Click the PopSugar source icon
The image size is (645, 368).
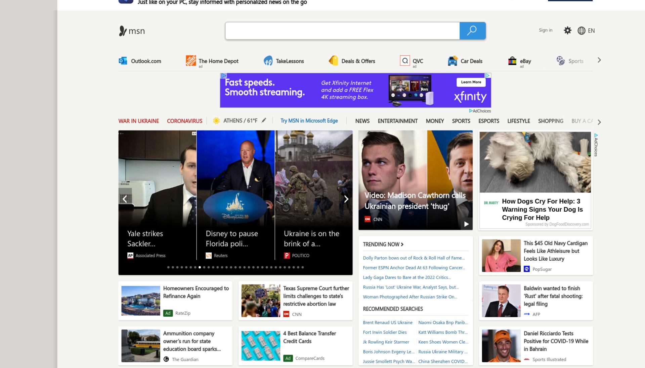527,269
